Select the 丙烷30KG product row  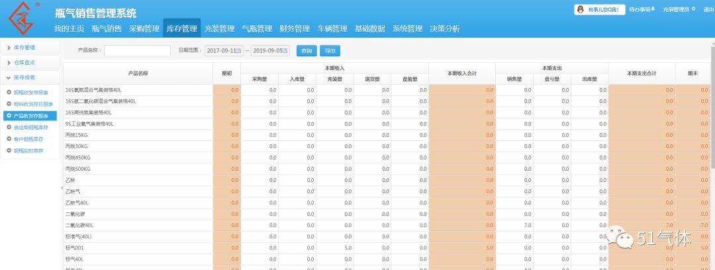coord(387,146)
